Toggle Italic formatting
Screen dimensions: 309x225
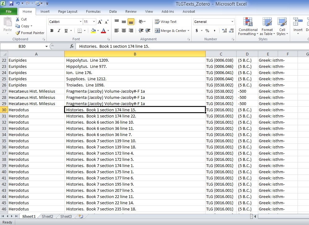[x=59, y=31]
